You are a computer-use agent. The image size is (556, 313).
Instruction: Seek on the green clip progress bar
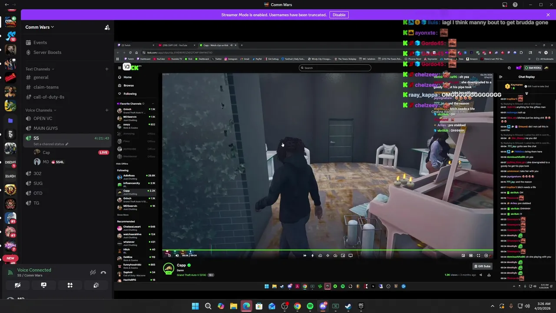pos(328,250)
